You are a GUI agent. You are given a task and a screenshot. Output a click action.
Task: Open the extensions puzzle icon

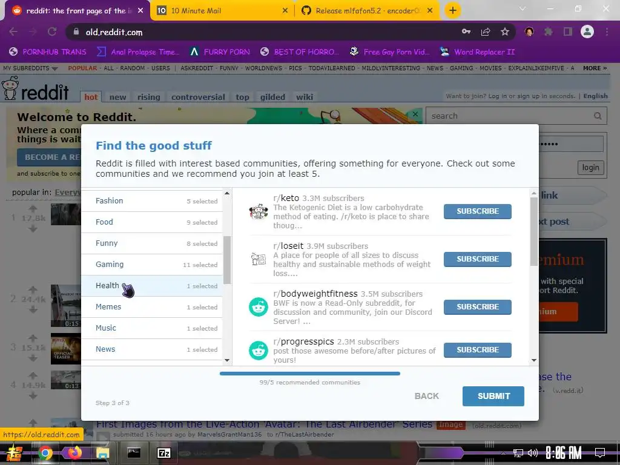548,31
